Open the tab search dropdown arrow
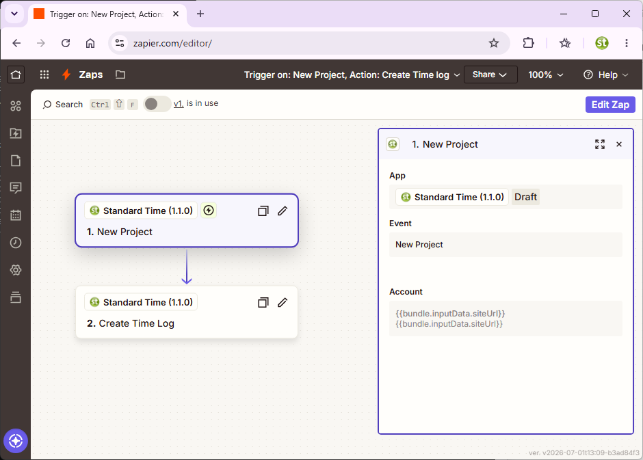 pos(14,14)
